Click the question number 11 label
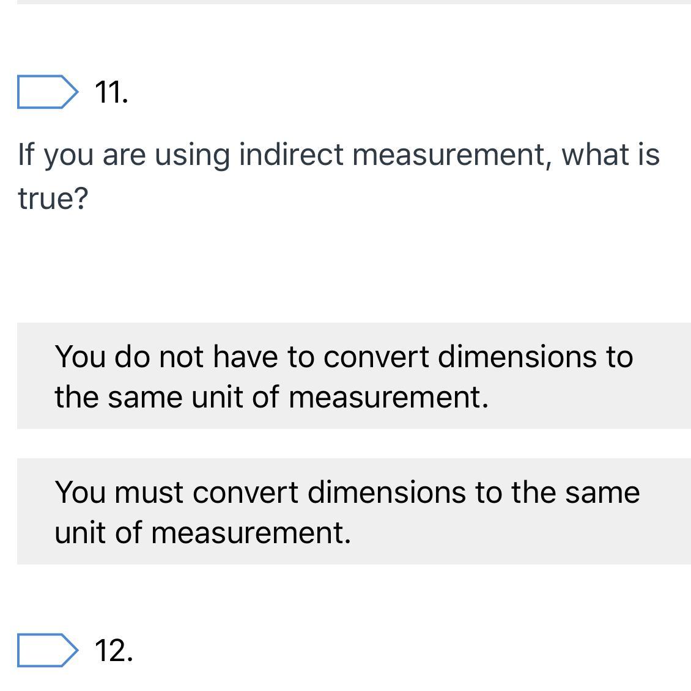Image resolution: width=691 pixels, height=691 pixels. [x=111, y=92]
